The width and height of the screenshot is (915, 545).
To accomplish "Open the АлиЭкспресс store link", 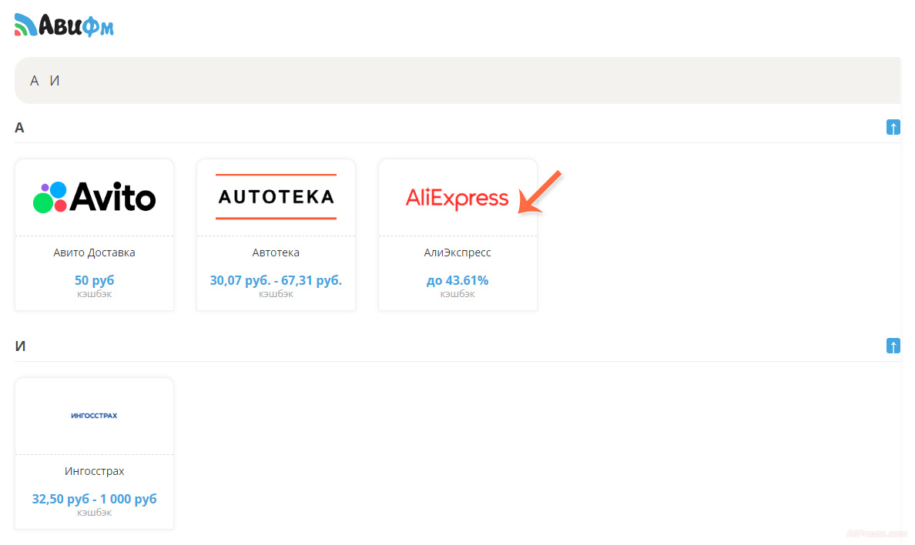I will (x=457, y=252).
